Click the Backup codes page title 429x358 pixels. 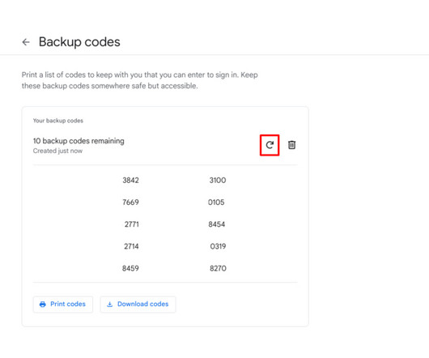tap(79, 42)
